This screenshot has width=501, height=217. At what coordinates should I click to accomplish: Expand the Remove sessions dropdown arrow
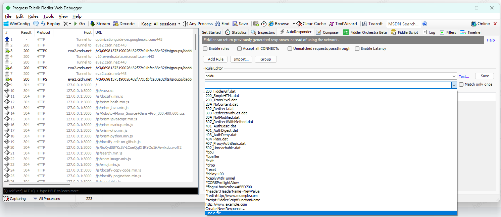click(70, 24)
